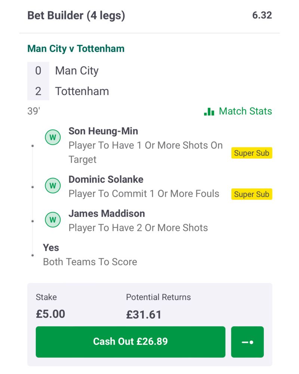Click the W badge beside Dominic Solanke
Viewport: 299px width, 374px height.
(53, 186)
